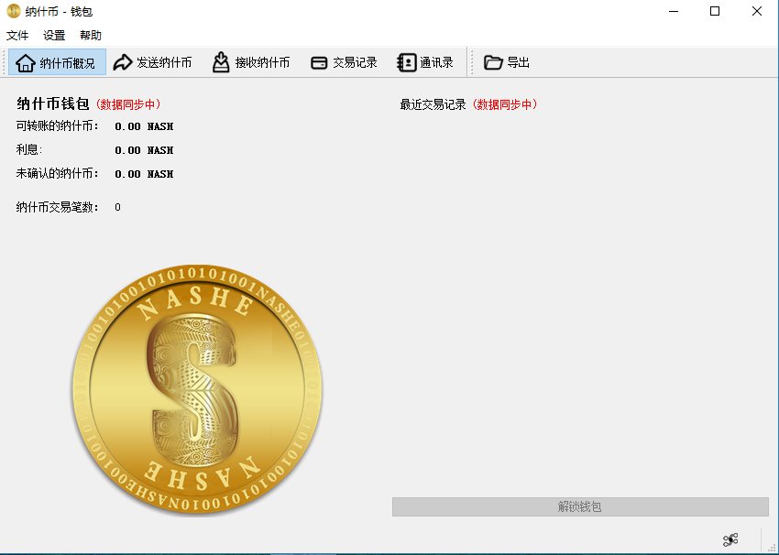Close the 纳什币 wallet window
The height and width of the screenshot is (555, 779).
point(757,11)
